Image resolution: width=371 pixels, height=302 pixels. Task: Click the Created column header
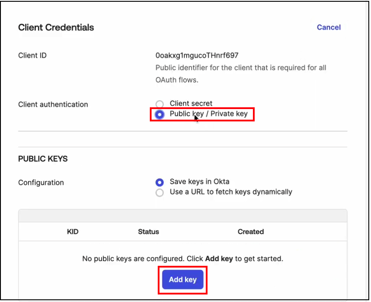[x=251, y=231]
